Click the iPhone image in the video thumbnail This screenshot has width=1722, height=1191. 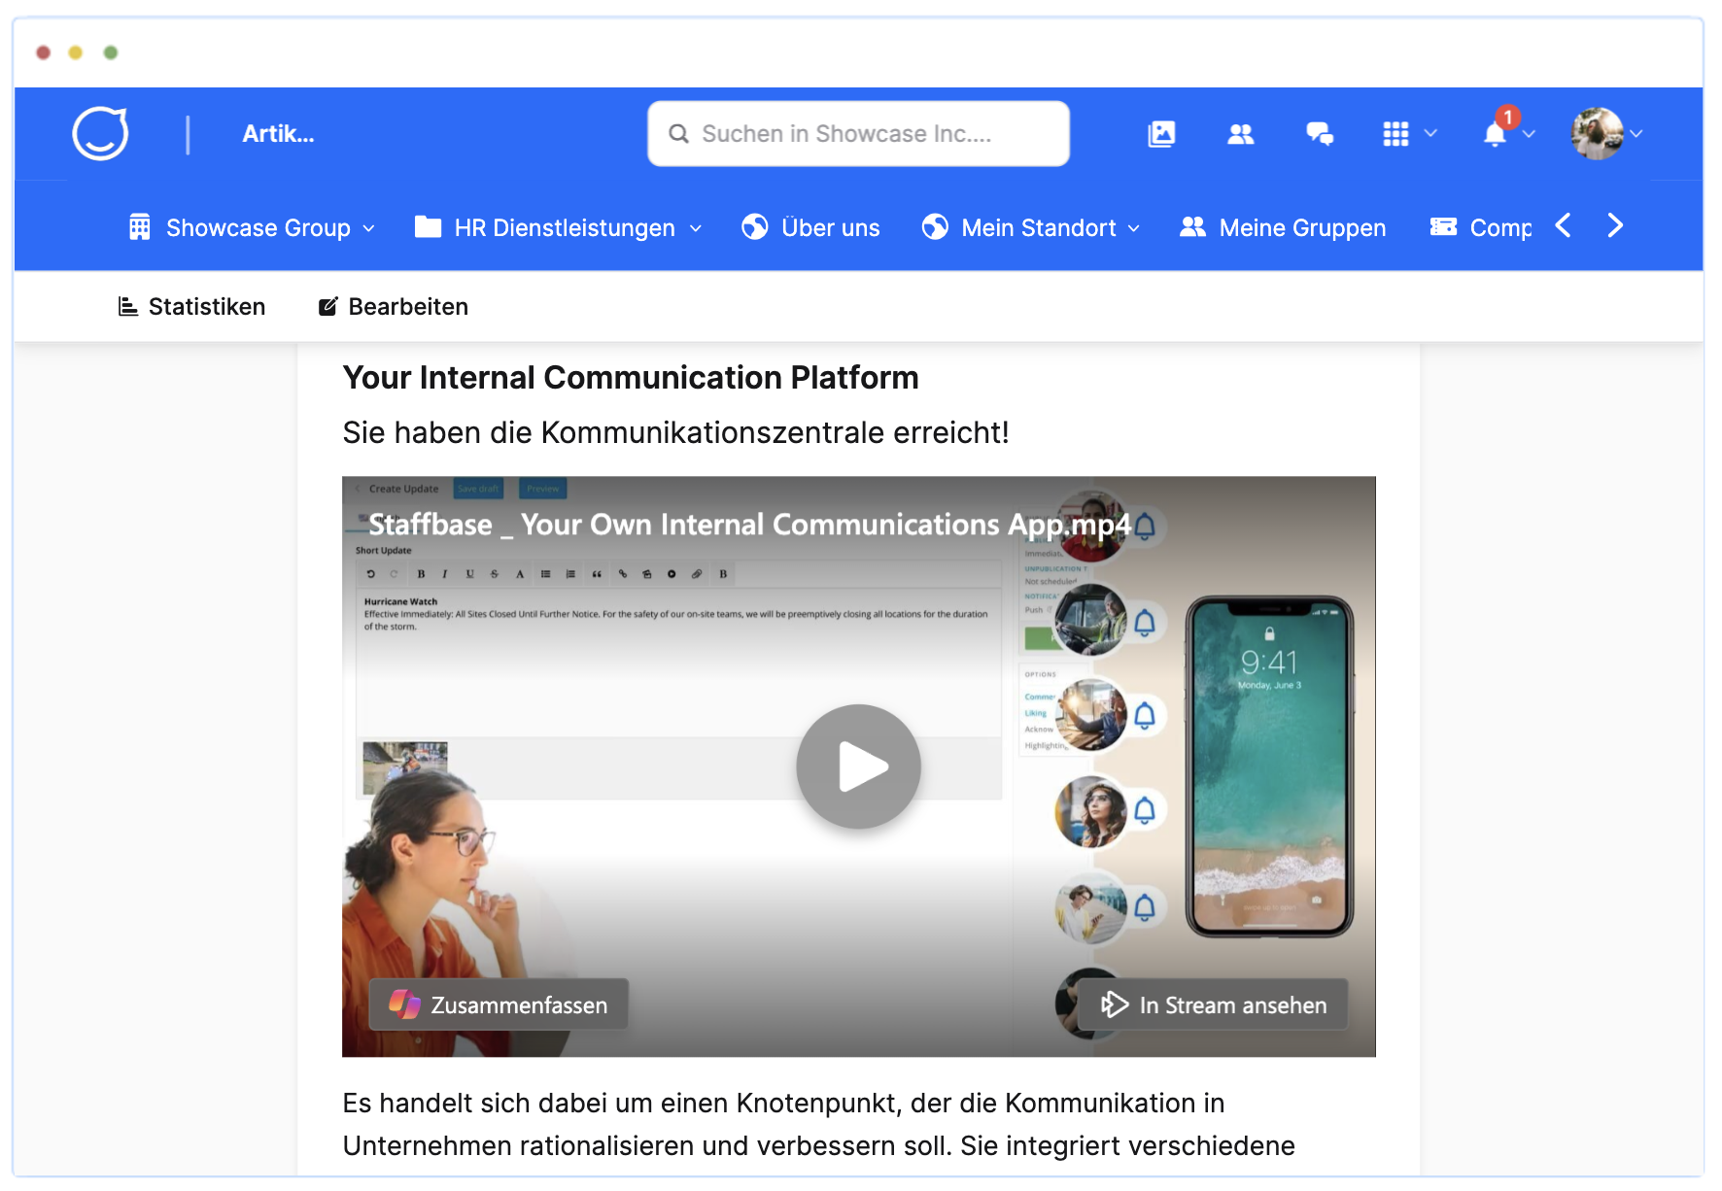[x=1269, y=766]
